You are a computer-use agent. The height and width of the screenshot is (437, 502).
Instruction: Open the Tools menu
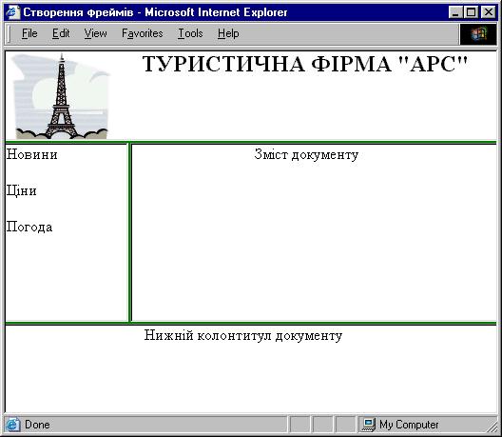point(190,33)
